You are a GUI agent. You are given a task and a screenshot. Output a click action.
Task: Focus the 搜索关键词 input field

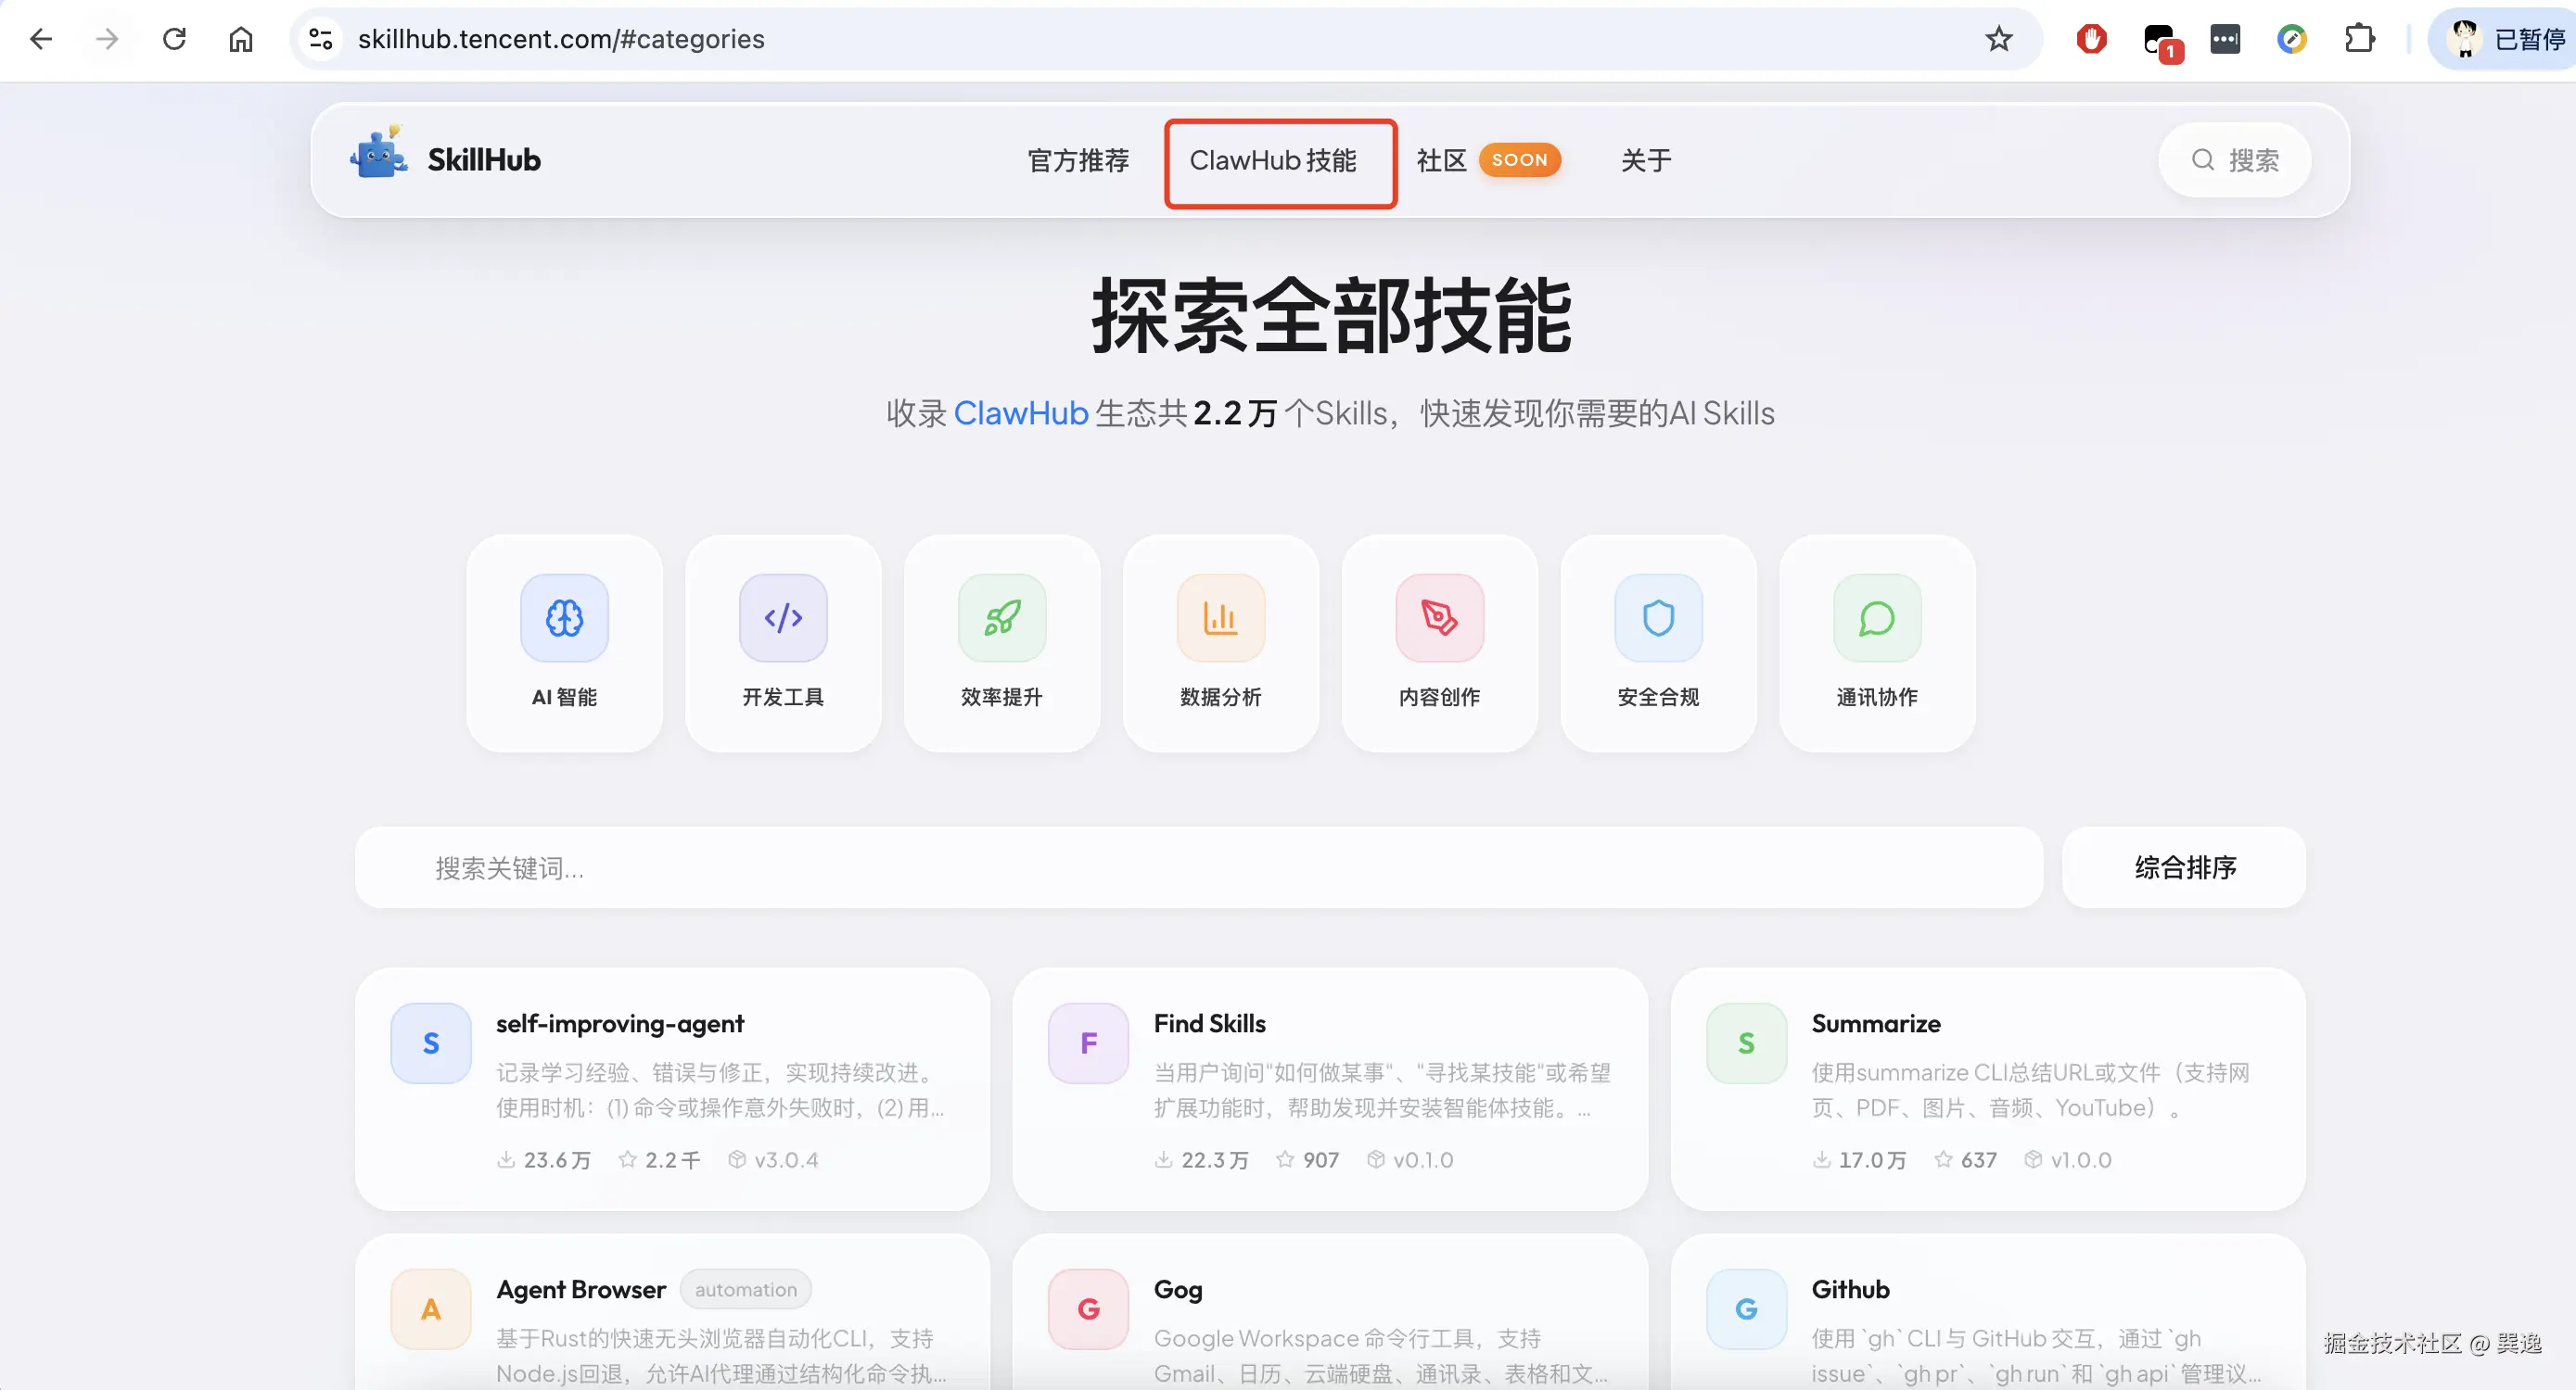tap(1198, 866)
